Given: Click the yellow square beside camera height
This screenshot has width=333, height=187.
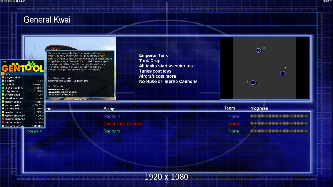Looking at the screenshot, I should (3, 108).
